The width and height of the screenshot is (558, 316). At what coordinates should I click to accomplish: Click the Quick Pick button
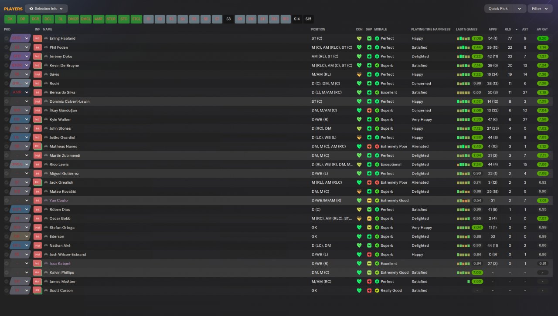click(x=498, y=9)
